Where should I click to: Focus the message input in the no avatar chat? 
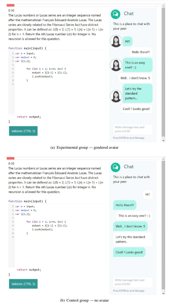coord(133,282)
